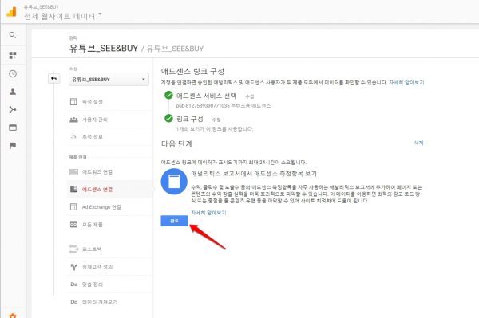Open the Audience person sidebar icon
The height and width of the screenshot is (318, 479).
13,92
